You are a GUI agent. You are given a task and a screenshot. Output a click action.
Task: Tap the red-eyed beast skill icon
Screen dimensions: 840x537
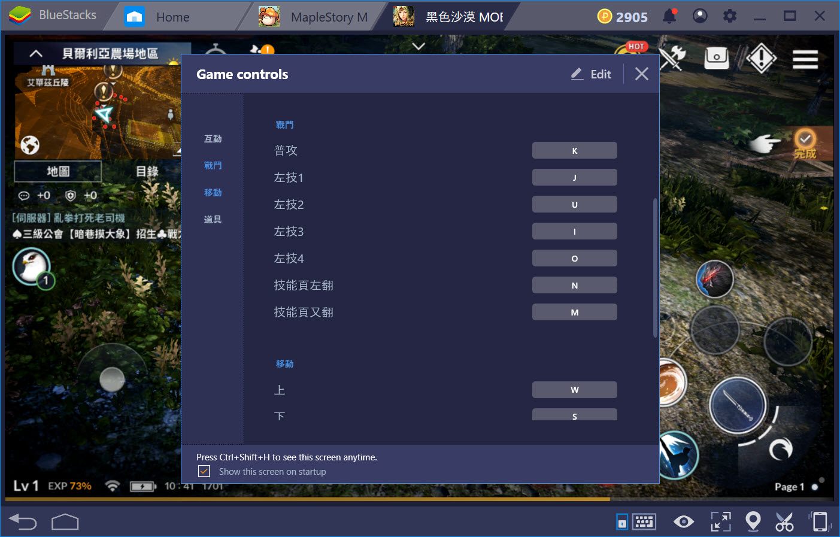[x=714, y=279]
